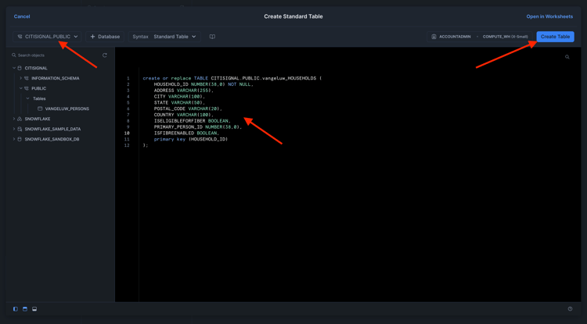The image size is (587, 324).
Task: Collapse the Tables folder
Action: tap(27, 98)
